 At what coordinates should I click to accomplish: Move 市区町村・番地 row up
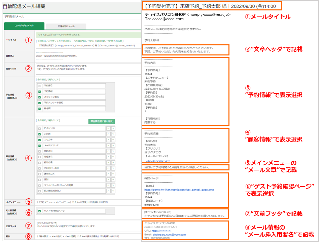point(109,168)
